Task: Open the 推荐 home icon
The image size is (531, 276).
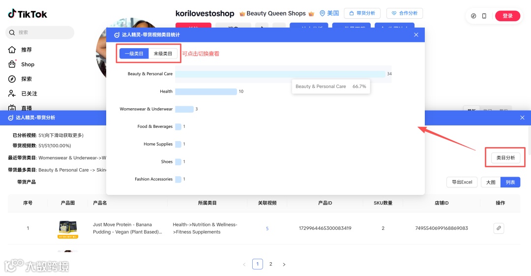Action: 12,50
